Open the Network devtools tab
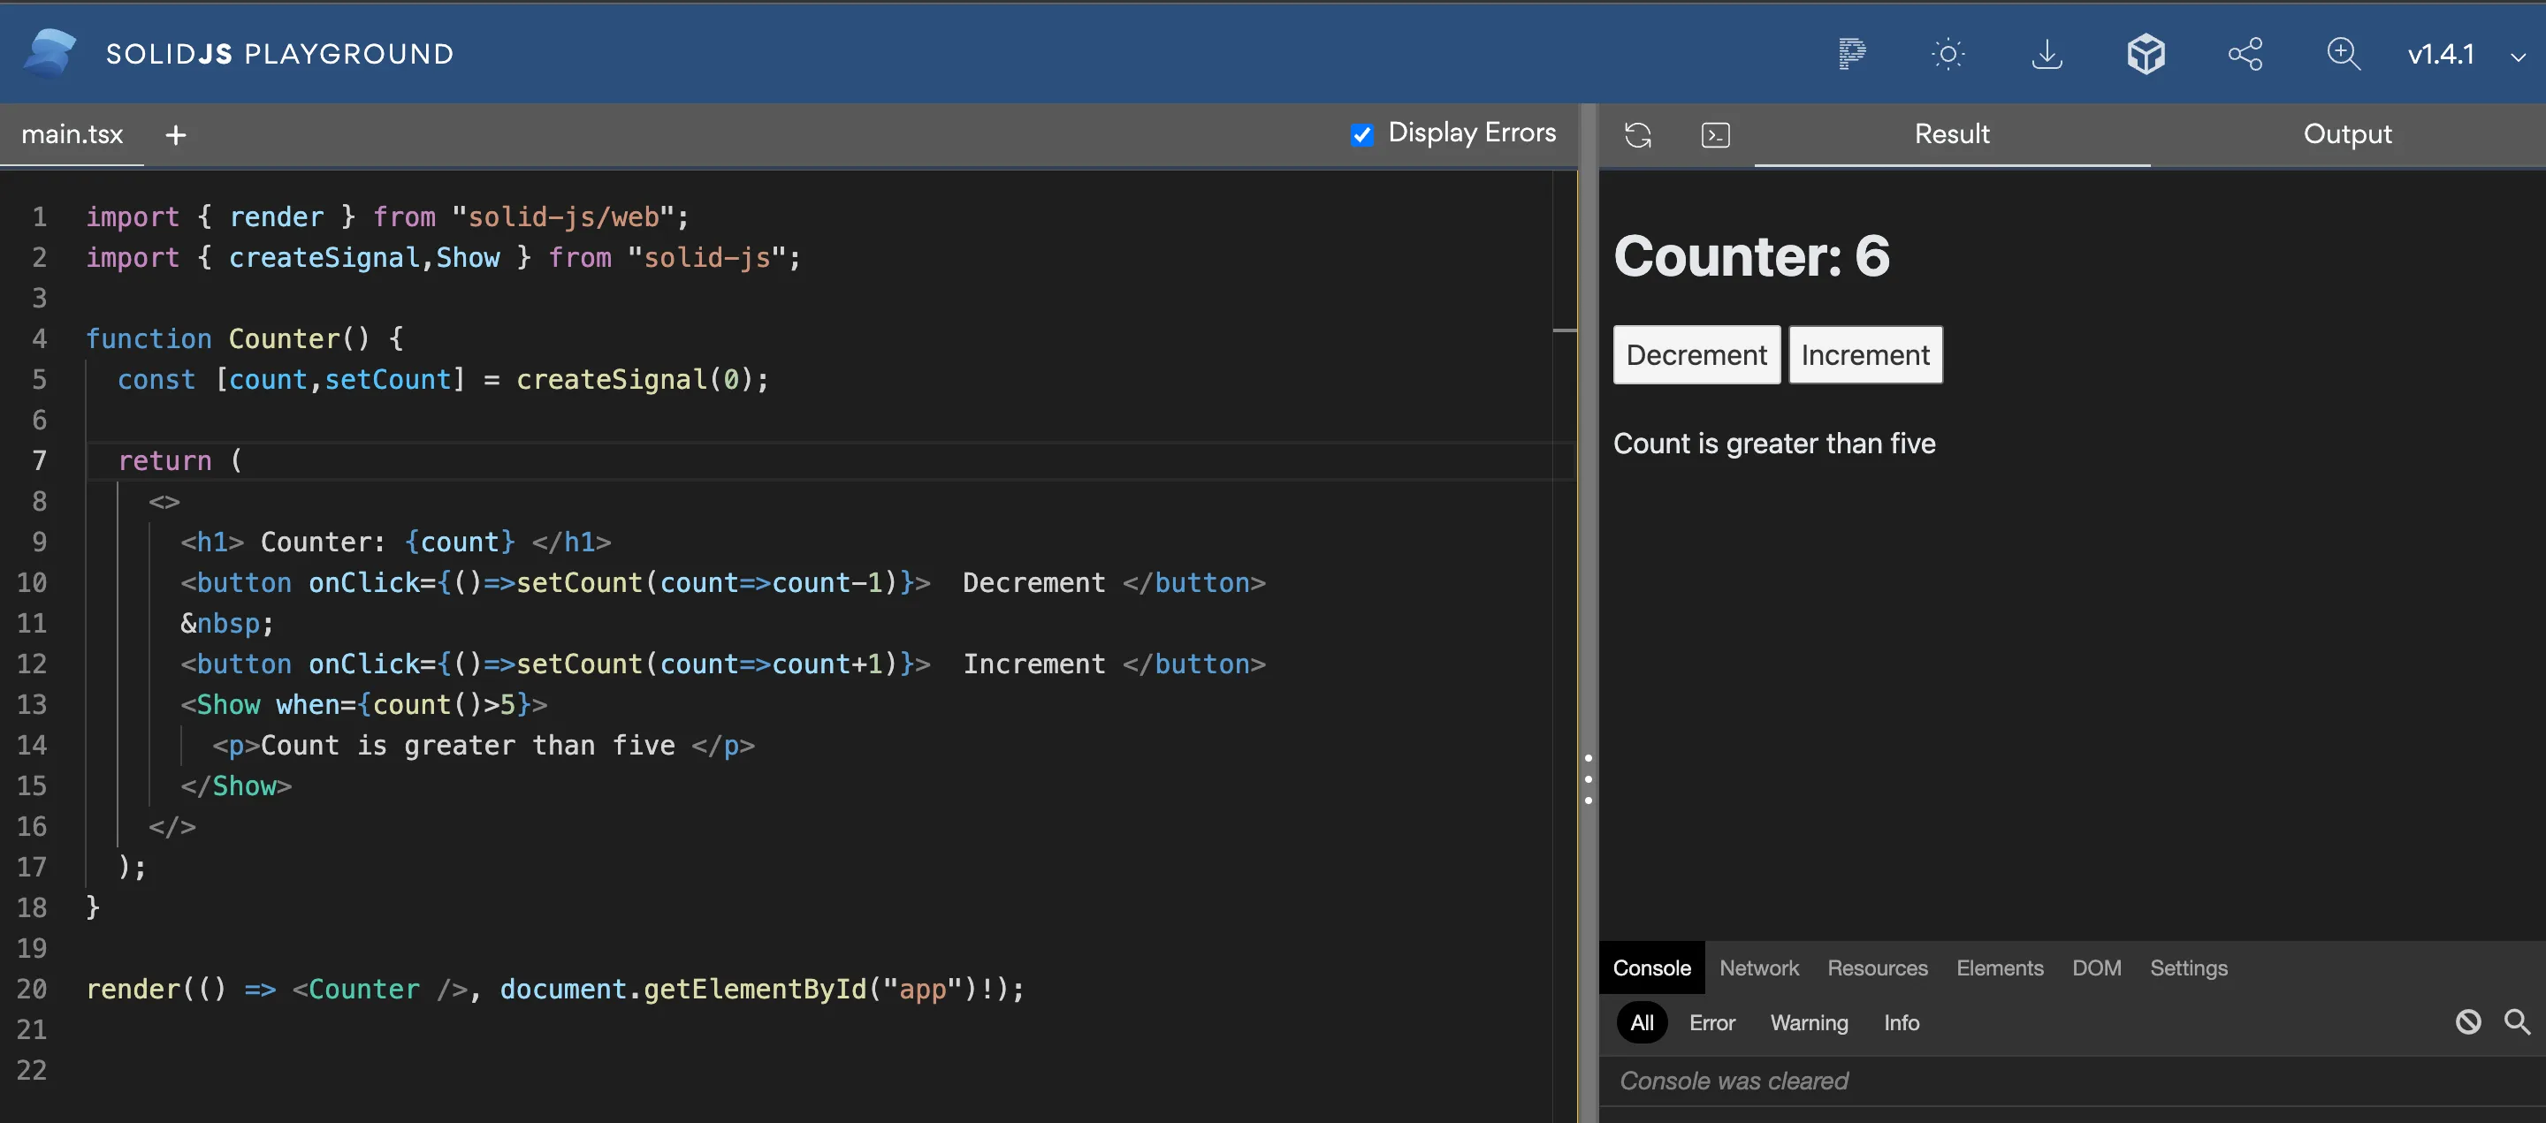Image resolution: width=2546 pixels, height=1123 pixels. tap(1758, 967)
